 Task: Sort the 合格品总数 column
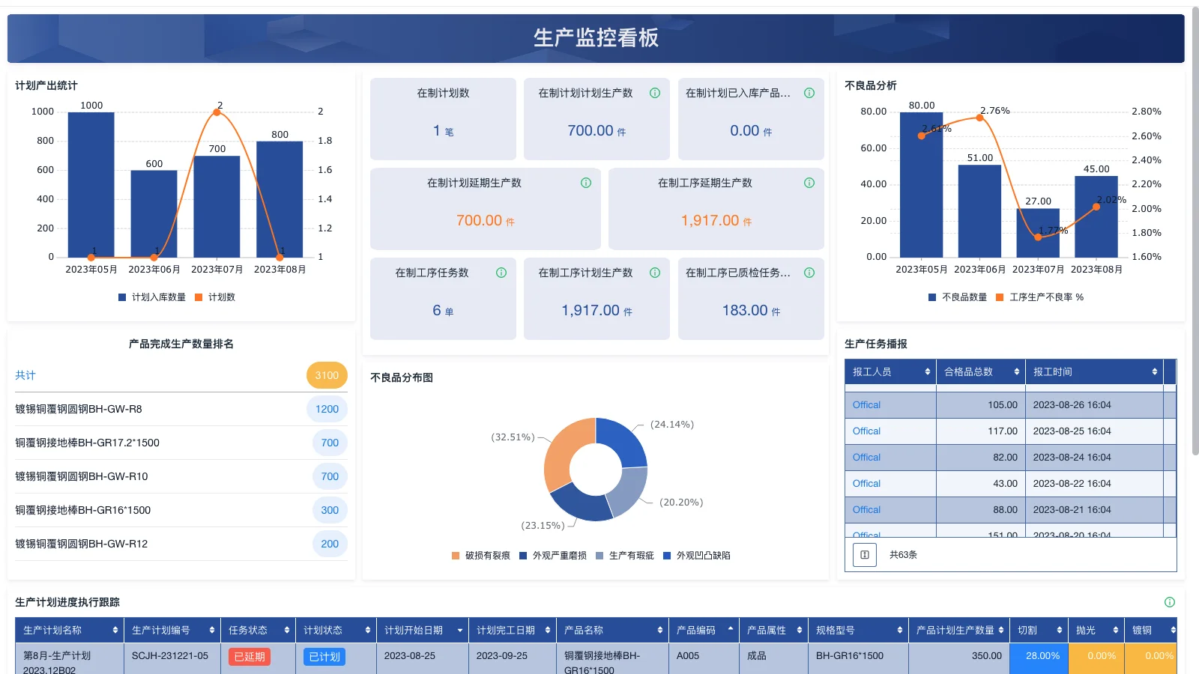(x=1017, y=371)
